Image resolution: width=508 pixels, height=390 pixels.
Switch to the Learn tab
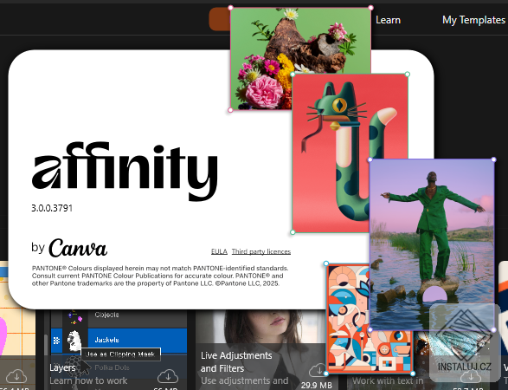[x=388, y=20]
